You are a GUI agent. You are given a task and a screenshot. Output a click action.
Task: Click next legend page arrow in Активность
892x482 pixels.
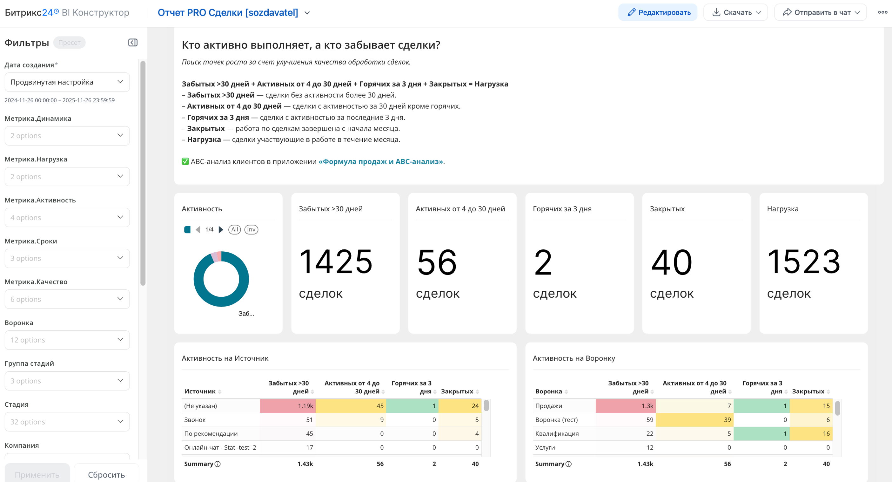(x=221, y=230)
